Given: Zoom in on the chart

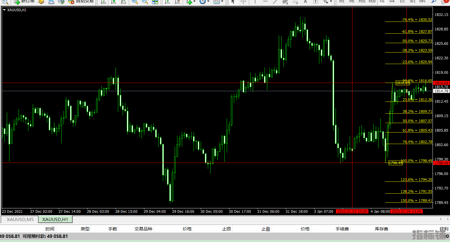Looking at the screenshot, I should pos(135,1).
